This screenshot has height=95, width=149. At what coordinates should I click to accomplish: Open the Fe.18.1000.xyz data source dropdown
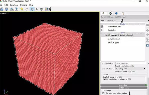pos(125,17)
